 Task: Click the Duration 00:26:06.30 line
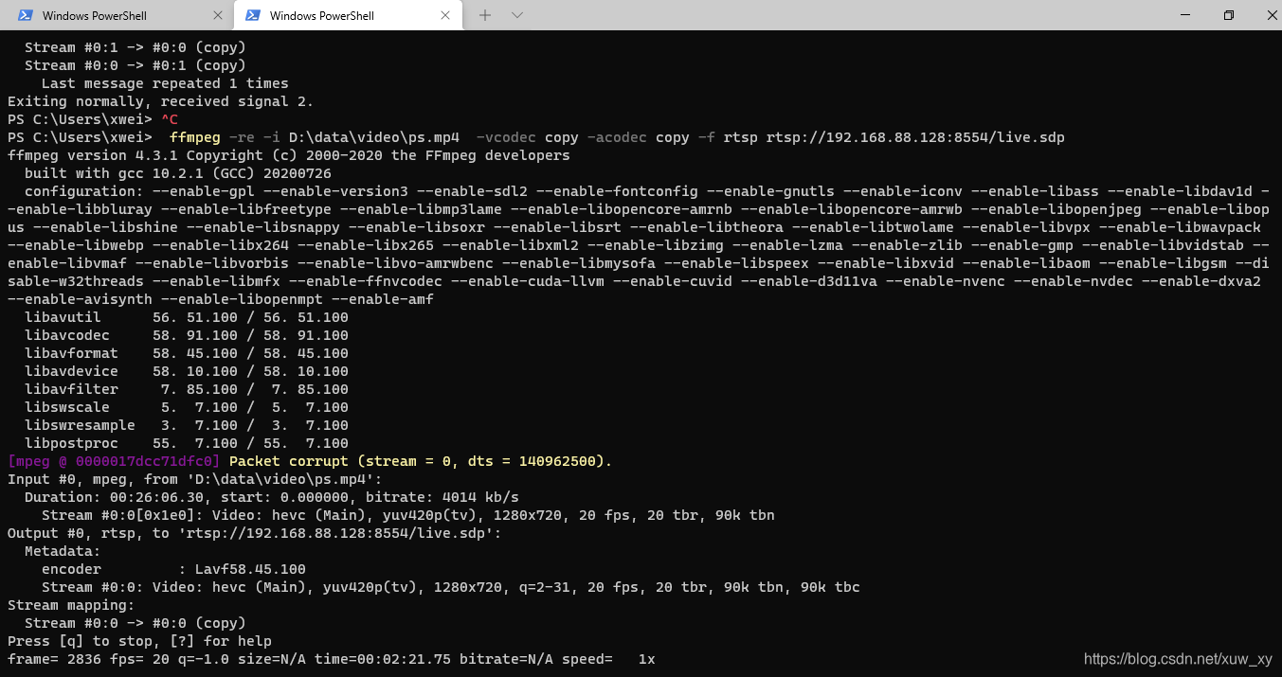tap(272, 497)
